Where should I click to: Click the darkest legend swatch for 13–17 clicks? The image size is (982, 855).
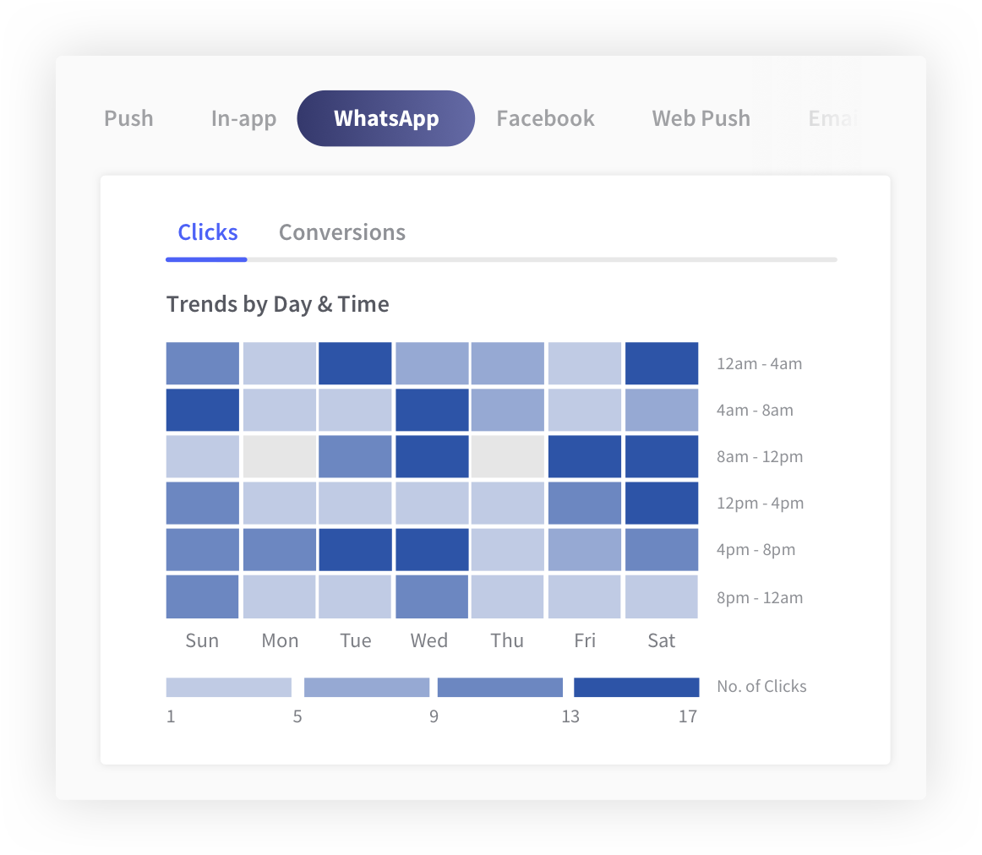(x=636, y=687)
